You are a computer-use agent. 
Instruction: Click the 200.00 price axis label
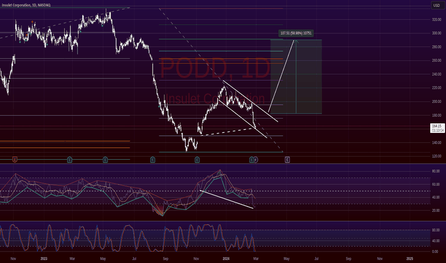tap(436, 101)
